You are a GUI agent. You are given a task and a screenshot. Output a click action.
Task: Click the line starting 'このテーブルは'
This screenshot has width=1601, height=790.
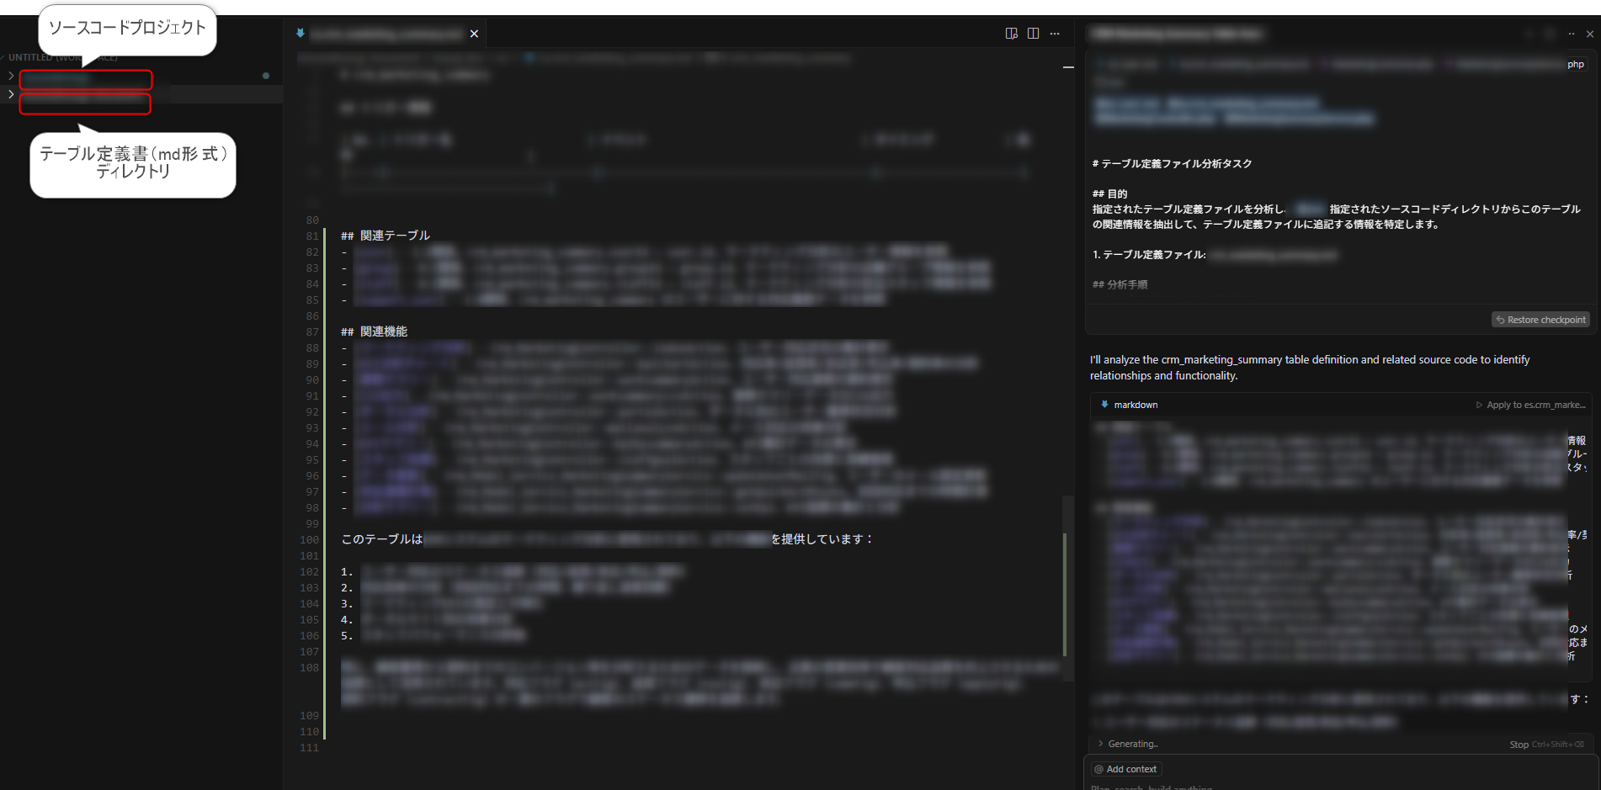coord(607,539)
